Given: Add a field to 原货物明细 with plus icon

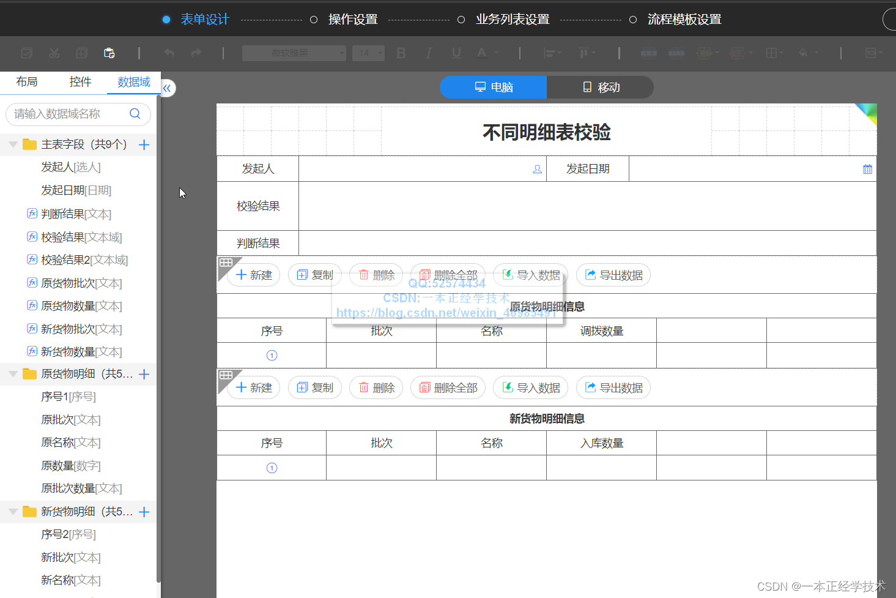Looking at the screenshot, I should point(144,374).
